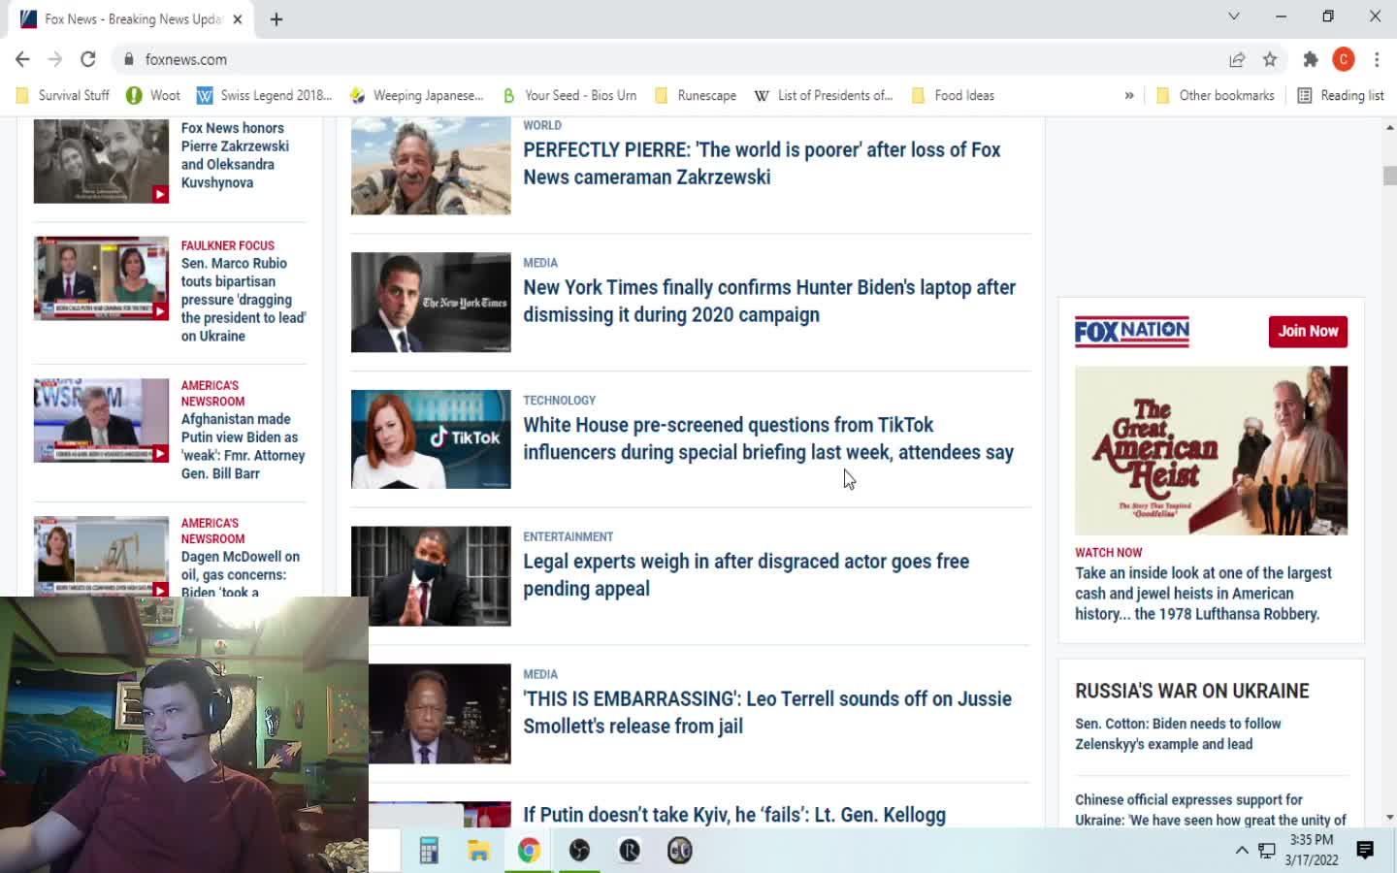Open the PERFECTLY PIERRE Zakrzewski headline

point(762,163)
